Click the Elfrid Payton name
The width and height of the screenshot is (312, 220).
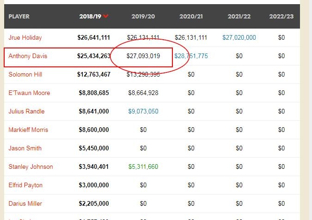(x=25, y=185)
